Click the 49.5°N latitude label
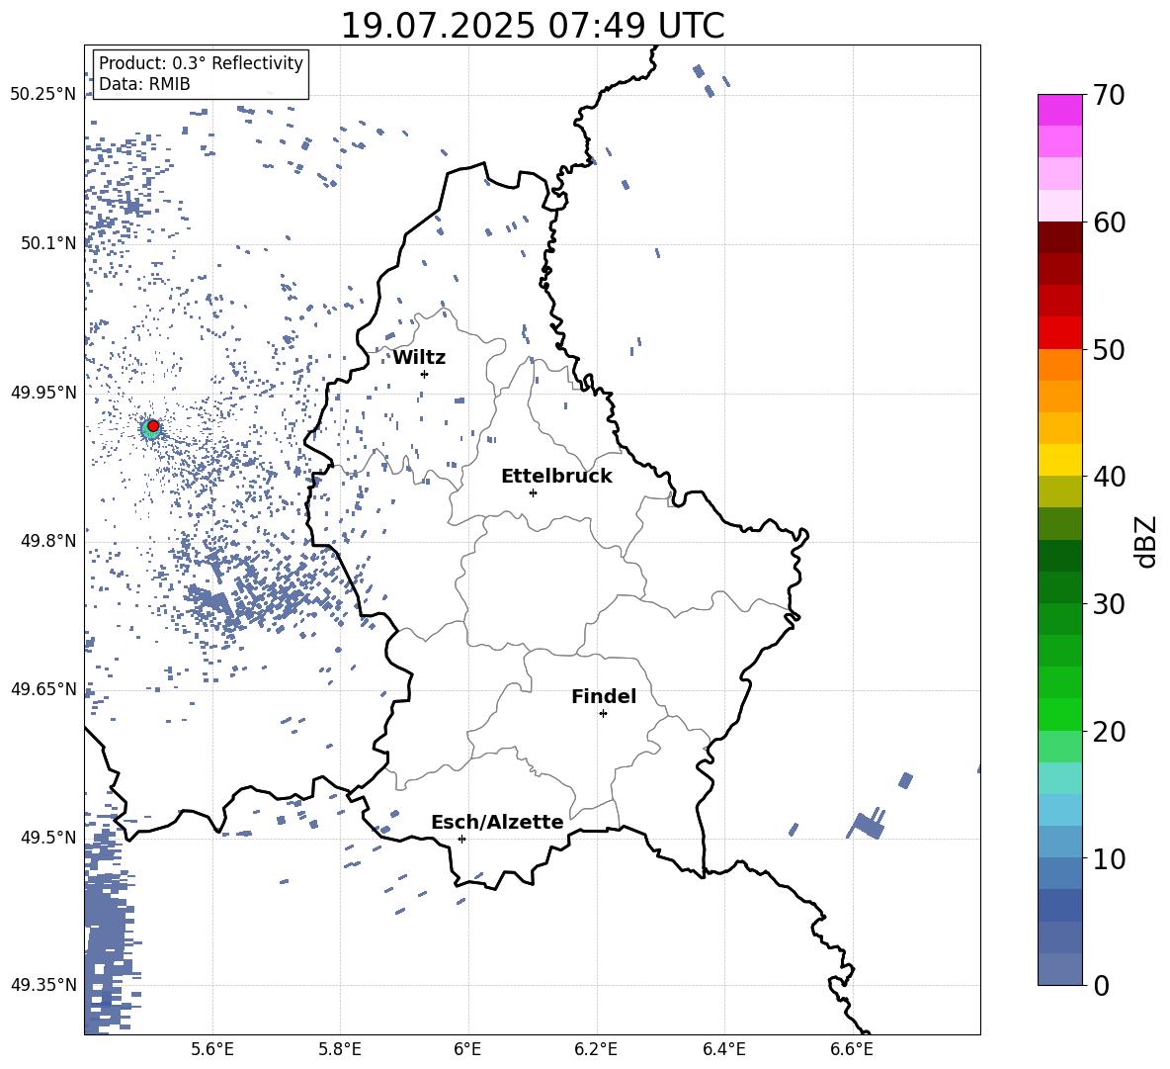1170x1069 pixels. point(47,837)
